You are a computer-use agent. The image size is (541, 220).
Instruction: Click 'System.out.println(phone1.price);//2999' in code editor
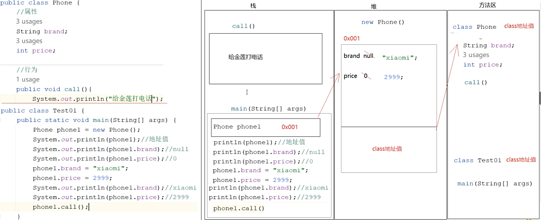click(x=111, y=197)
